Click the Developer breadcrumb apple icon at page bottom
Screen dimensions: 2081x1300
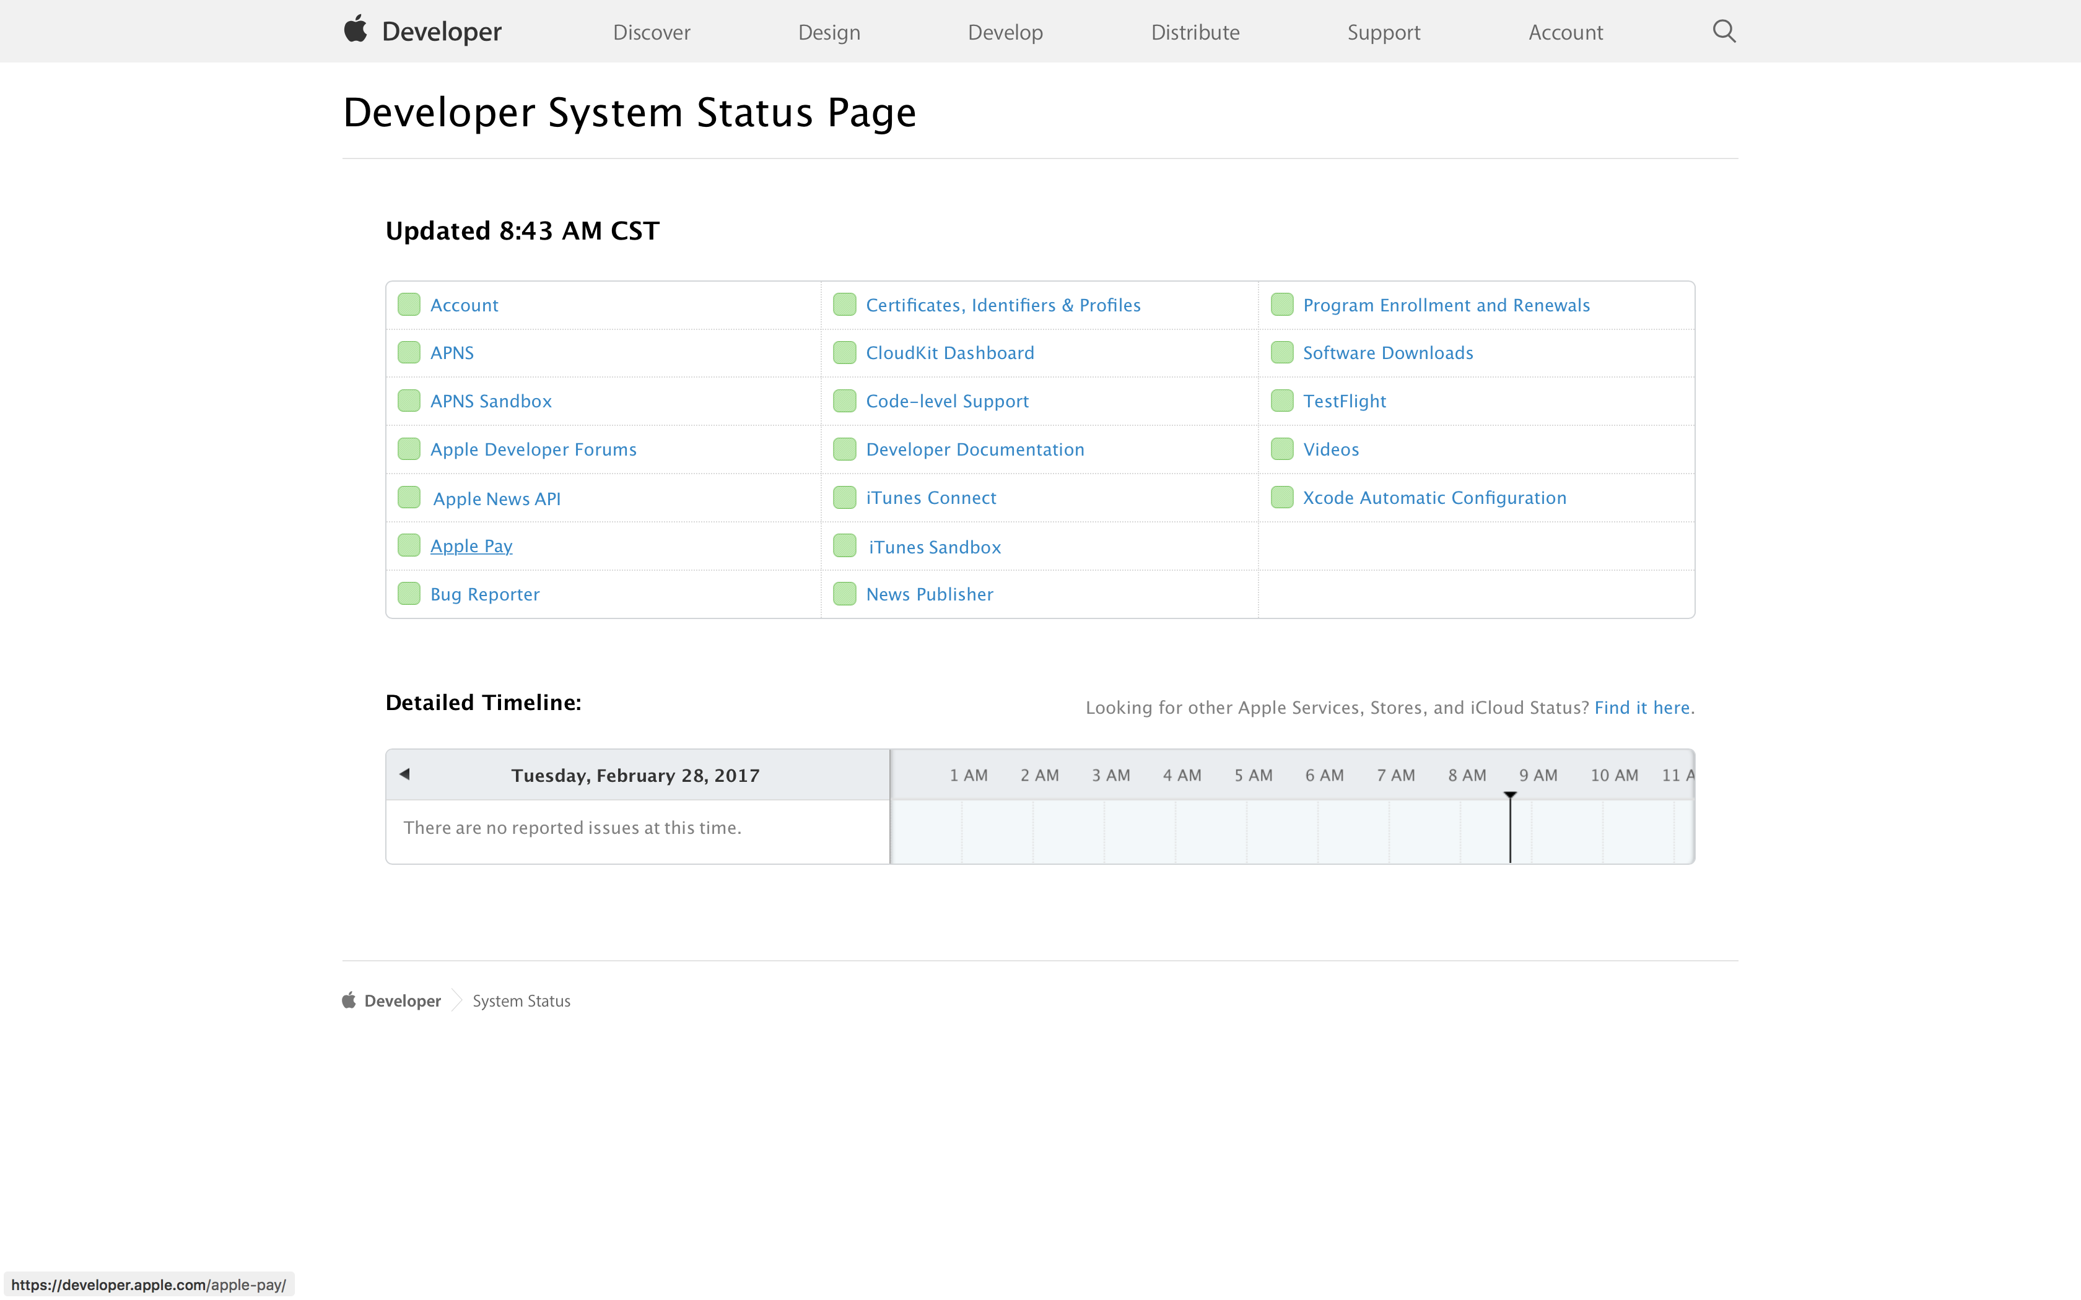[x=349, y=1000]
